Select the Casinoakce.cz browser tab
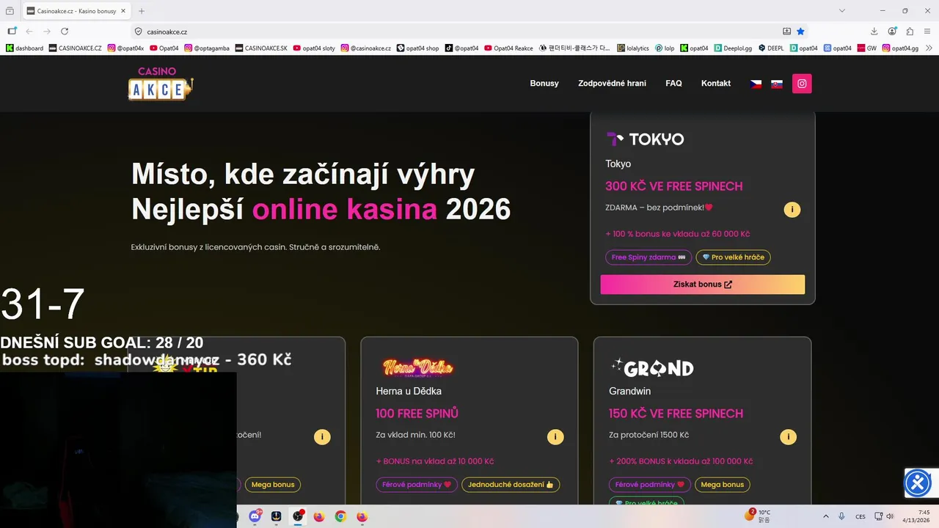 (x=76, y=11)
